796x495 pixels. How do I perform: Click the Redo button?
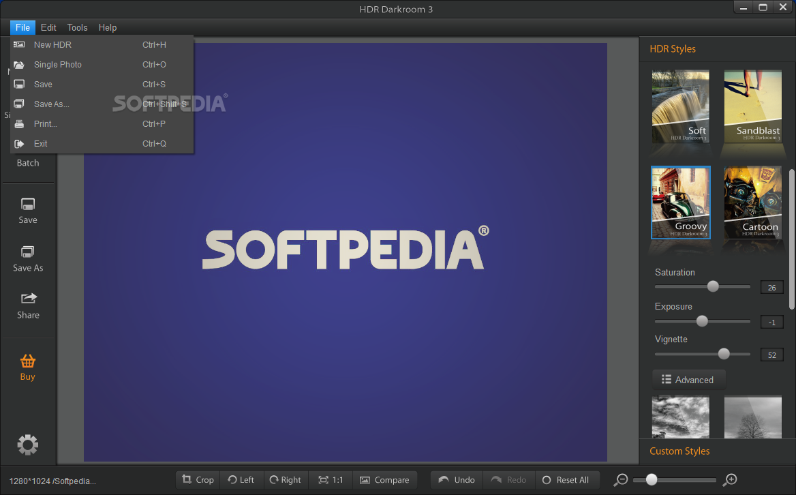509,480
